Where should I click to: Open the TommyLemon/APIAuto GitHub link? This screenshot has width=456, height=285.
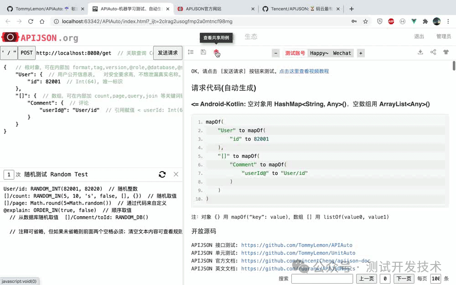297,245
